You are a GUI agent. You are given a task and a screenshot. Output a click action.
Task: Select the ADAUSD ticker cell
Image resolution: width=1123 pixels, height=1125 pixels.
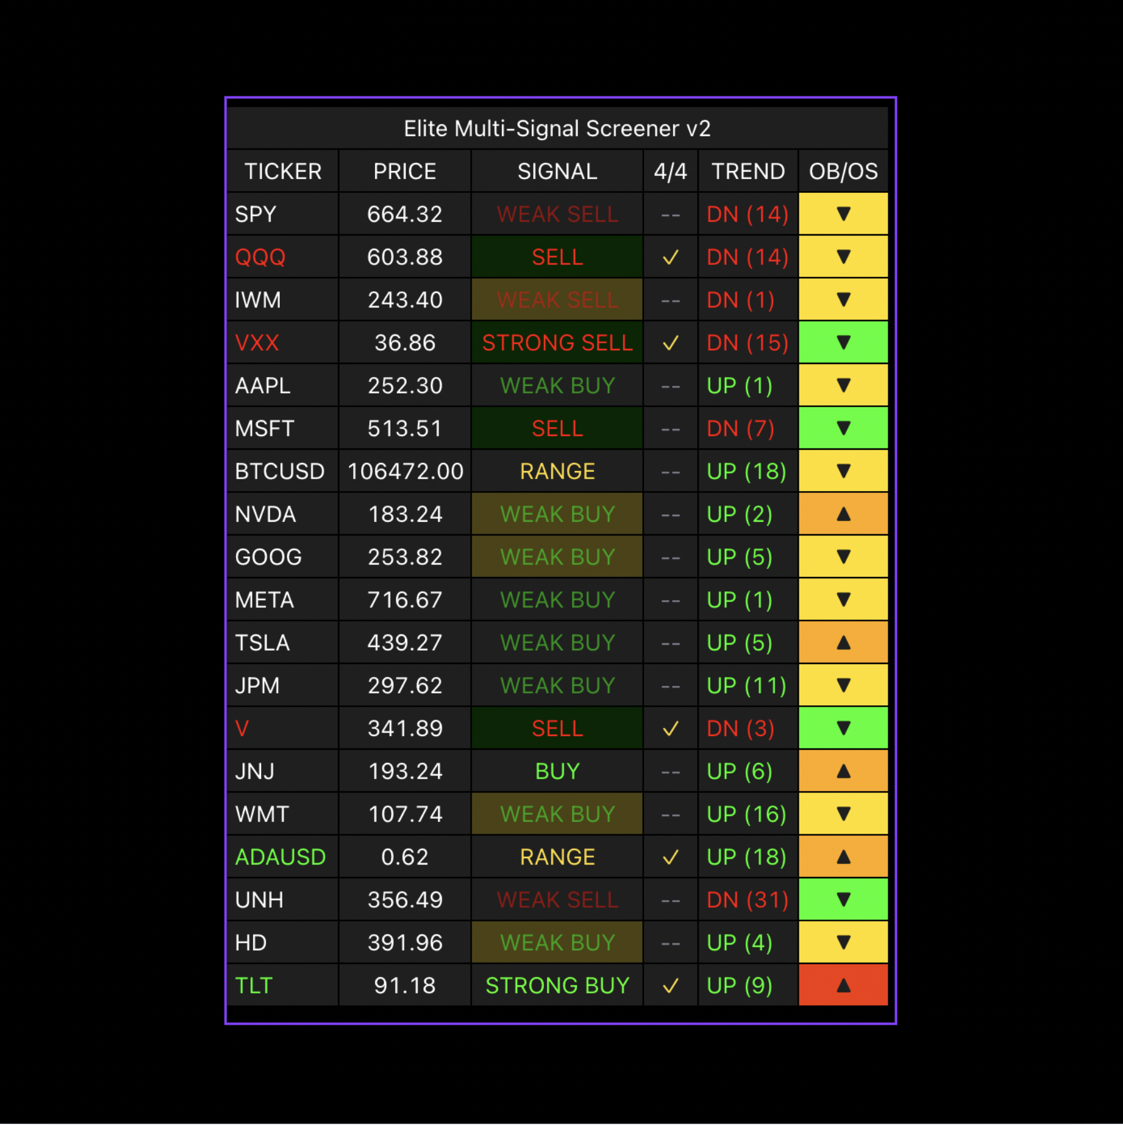pos(283,857)
